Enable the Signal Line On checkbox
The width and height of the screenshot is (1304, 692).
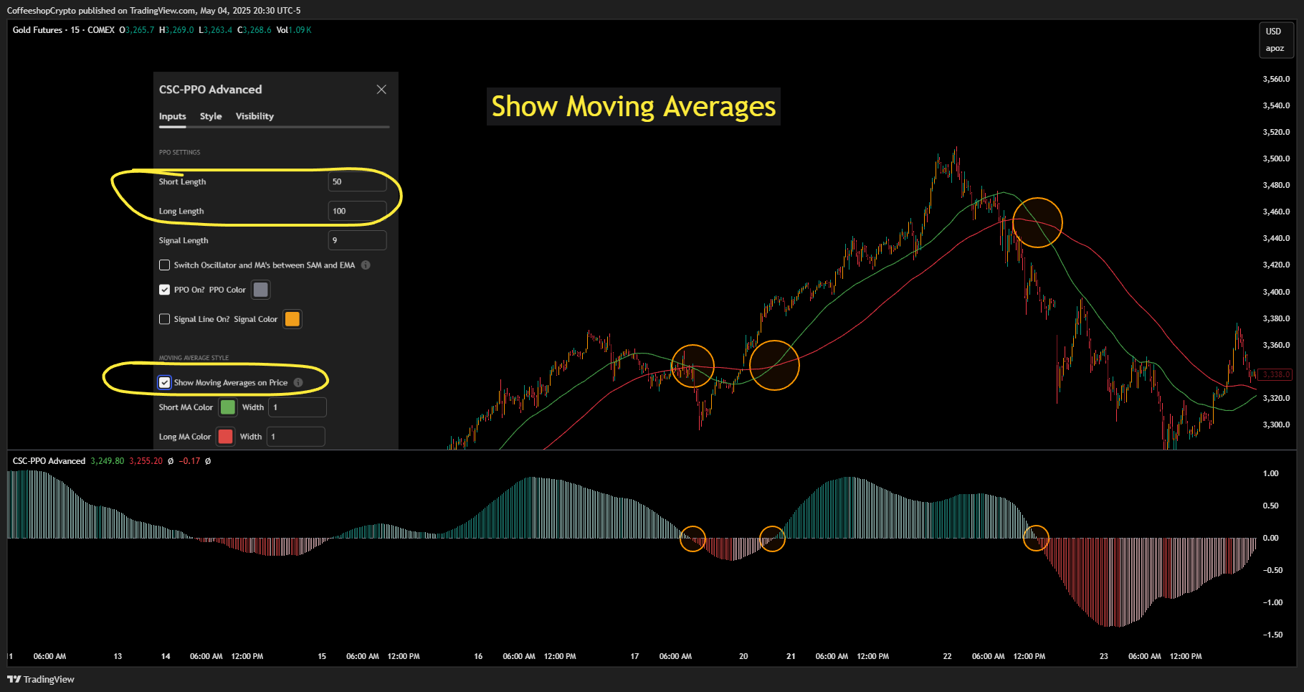(165, 319)
